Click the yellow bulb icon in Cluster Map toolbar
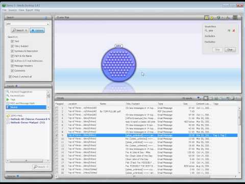The width and height of the screenshot is (245, 184). point(212,17)
